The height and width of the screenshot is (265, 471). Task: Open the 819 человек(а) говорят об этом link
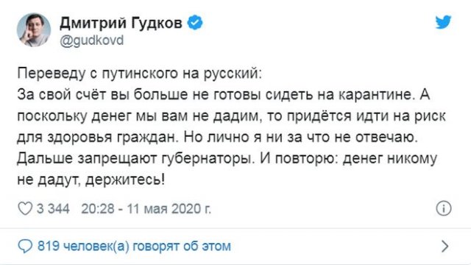point(134,246)
